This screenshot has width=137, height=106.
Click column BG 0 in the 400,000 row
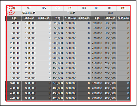click(x=123, y=88)
